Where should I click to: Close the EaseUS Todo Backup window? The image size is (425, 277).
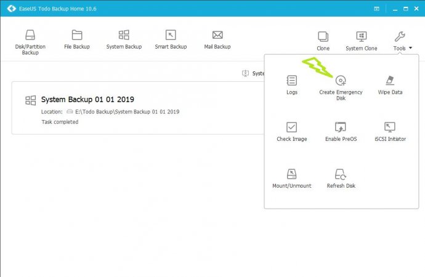pyautogui.click(x=416, y=9)
